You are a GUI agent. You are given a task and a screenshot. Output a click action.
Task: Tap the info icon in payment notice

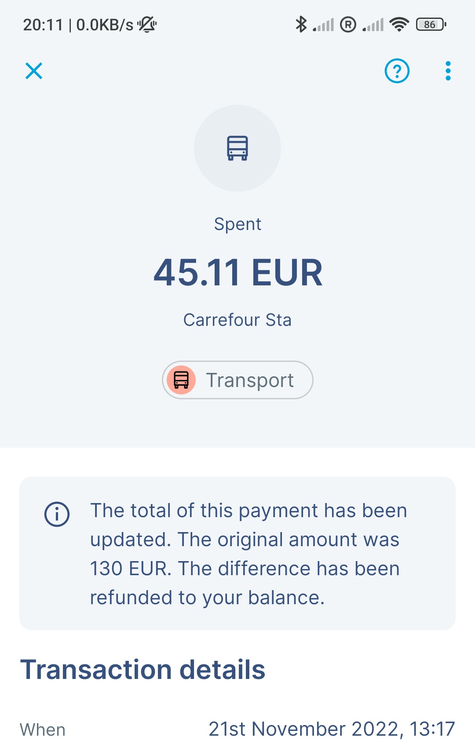[57, 514]
